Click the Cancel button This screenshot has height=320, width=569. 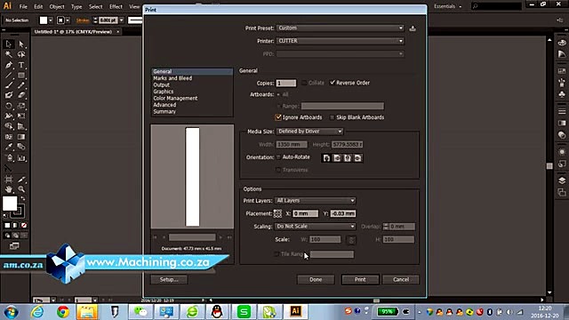tap(401, 279)
